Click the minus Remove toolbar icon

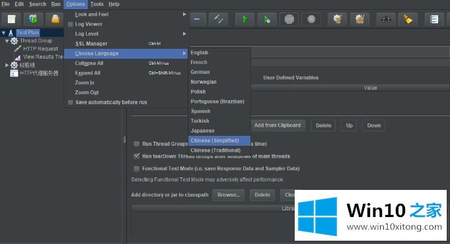tap(197, 19)
